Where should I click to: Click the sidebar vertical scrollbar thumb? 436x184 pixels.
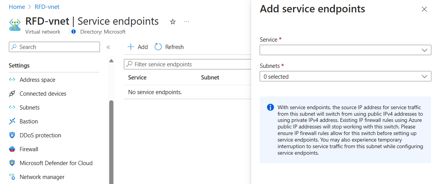[x=112, y=142]
